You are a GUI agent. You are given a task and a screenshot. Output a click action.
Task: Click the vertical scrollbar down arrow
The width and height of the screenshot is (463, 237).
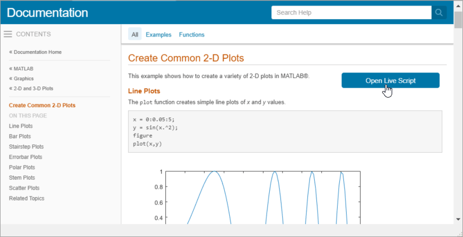[458, 219]
